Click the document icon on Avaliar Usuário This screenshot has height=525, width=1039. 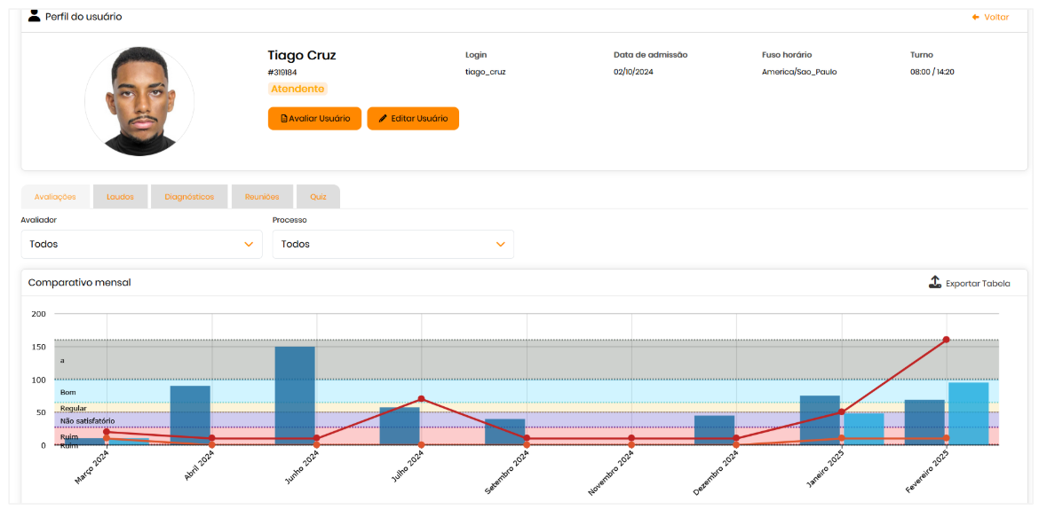tap(284, 119)
